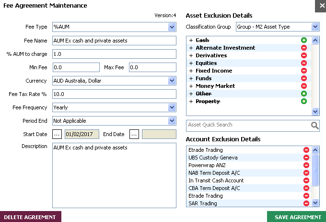326x222 pixels.
Task: Toggle exclusion for Money Market asset type
Action: tap(303, 86)
